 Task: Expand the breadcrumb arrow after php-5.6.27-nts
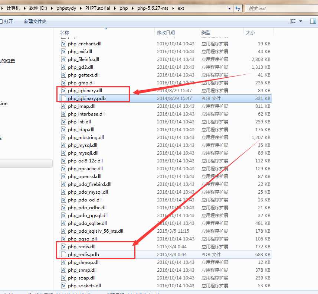(173, 8)
